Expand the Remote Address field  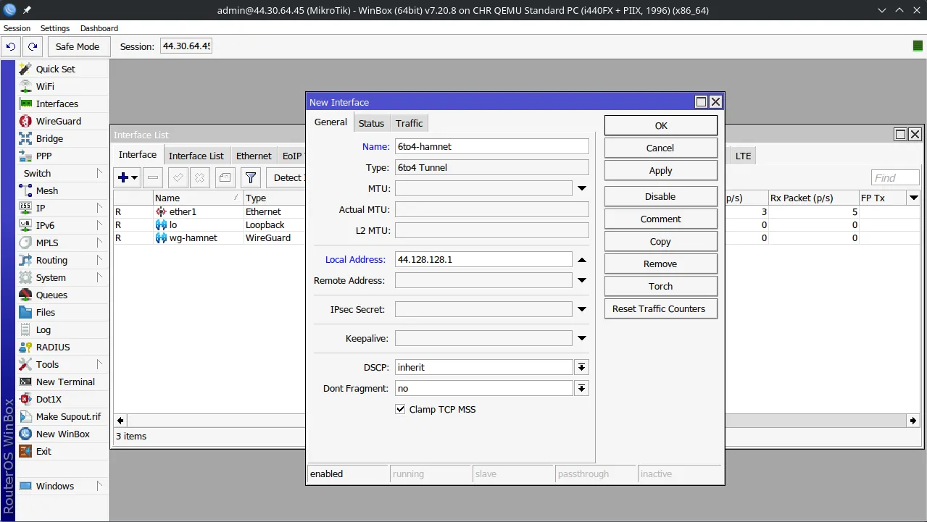click(581, 280)
